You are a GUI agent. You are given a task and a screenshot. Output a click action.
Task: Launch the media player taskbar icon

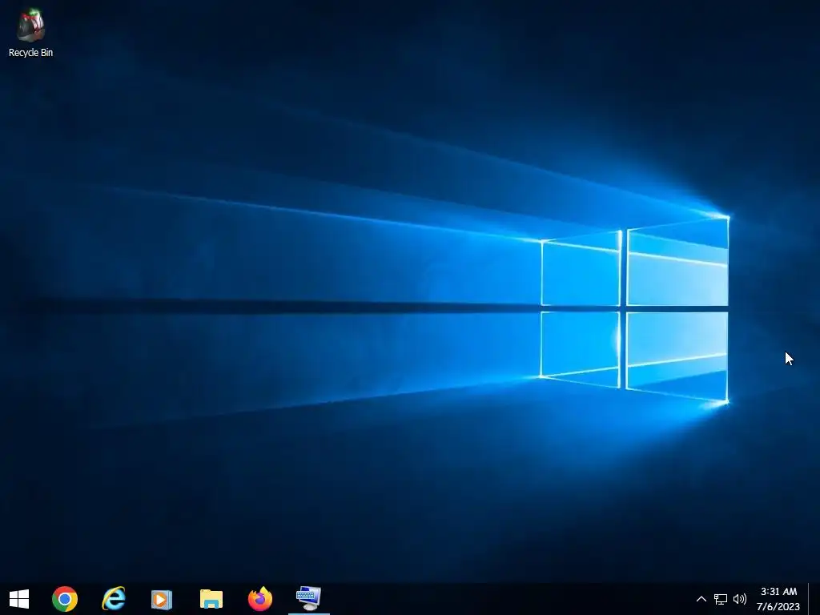click(162, 599)
